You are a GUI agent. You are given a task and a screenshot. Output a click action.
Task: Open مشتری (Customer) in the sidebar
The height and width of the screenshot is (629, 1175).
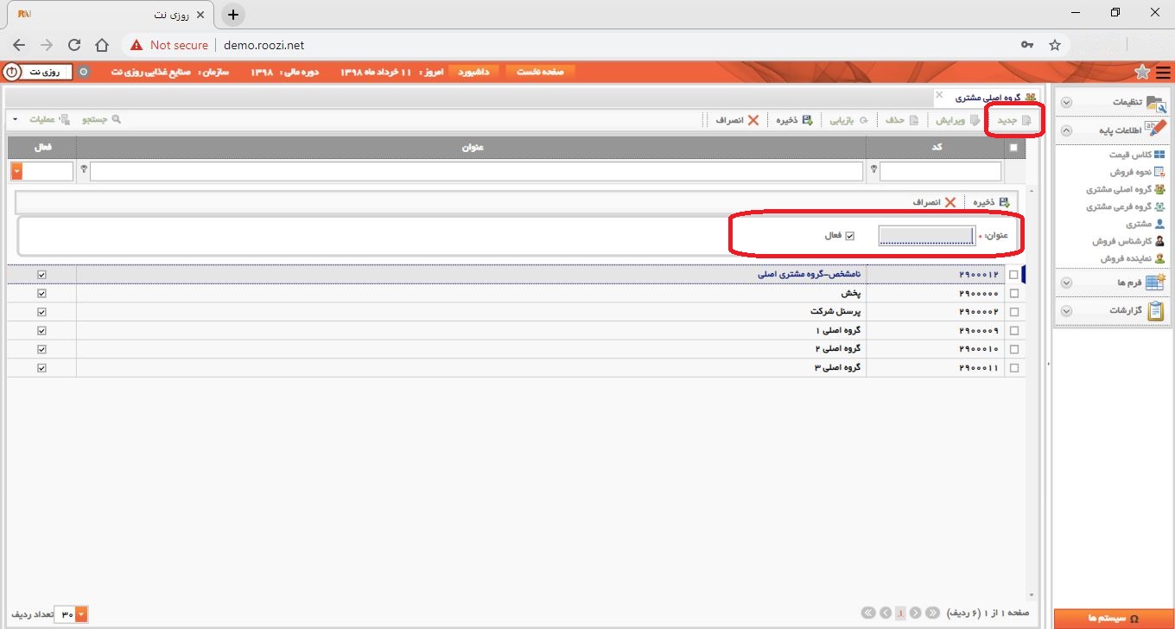click(x=1145, y=224)
